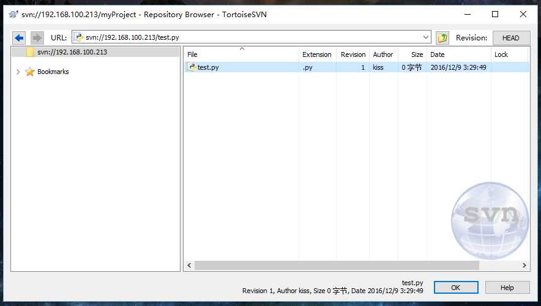This screenshot has height=306, width=541.
Task: Click into the URL text field
Action: (252, 37)
